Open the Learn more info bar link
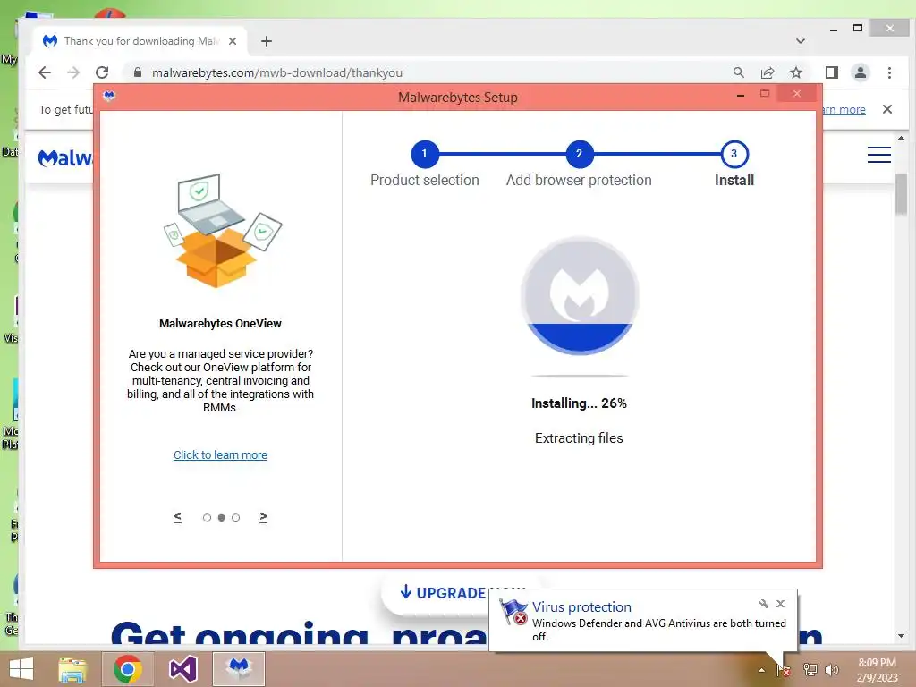This screenshot has width=916, height=687. tap(844, 109)
